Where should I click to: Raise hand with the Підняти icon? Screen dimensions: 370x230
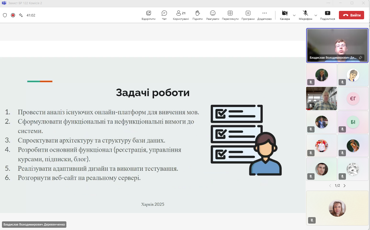pyautogui.click(x=197, y=15)
